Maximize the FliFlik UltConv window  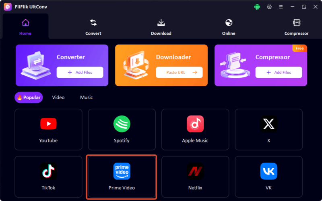click(304, 7)
